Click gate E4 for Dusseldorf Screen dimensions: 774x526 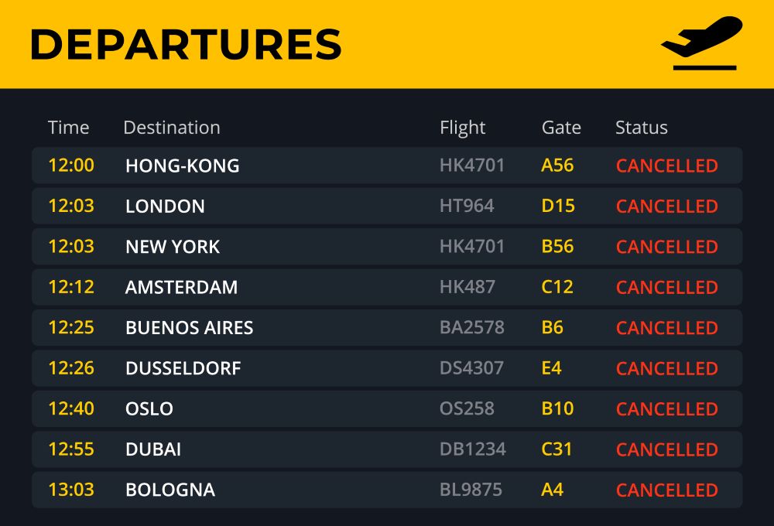551,368
